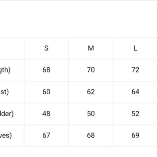157x157 pixels.
Task: Select the shoulder value 48 for size S
Action: (x=46, y=114)
